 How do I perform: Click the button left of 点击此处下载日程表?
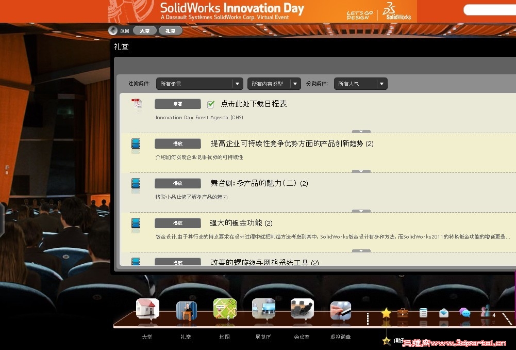(178, 104)
